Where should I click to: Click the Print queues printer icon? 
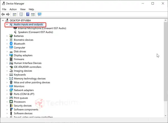point(11,98)
